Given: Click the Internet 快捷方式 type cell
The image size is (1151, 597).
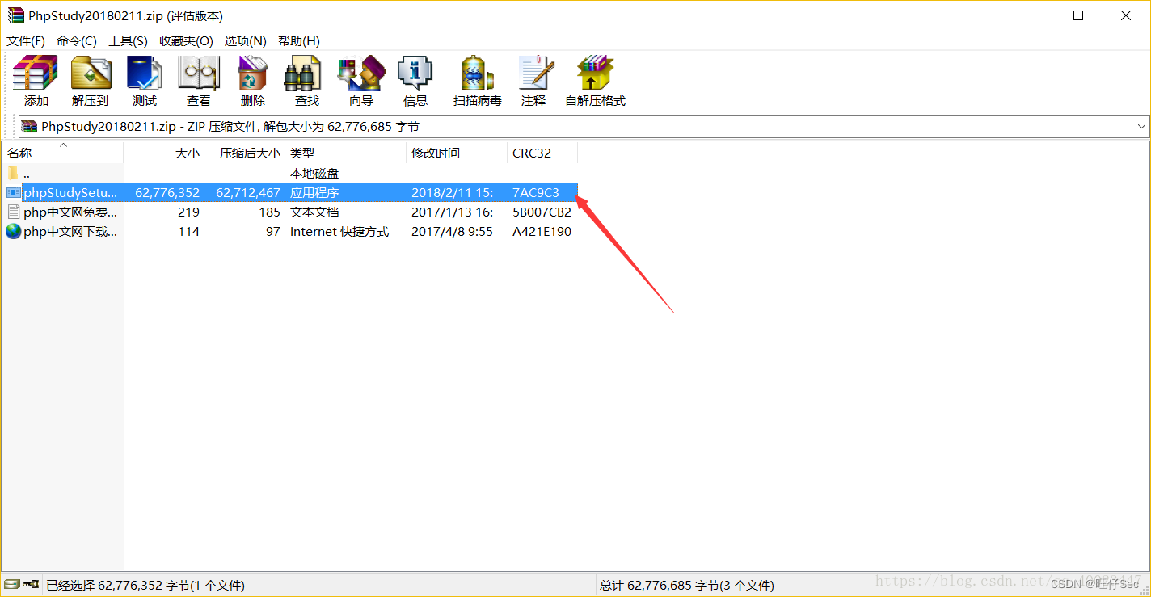Looking at the screenshot, I should [339, 232].
